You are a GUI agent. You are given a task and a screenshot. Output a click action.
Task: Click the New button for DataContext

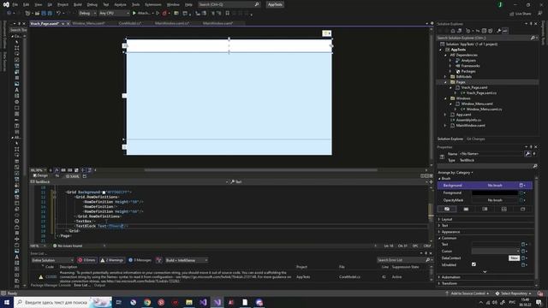(514, 258)
